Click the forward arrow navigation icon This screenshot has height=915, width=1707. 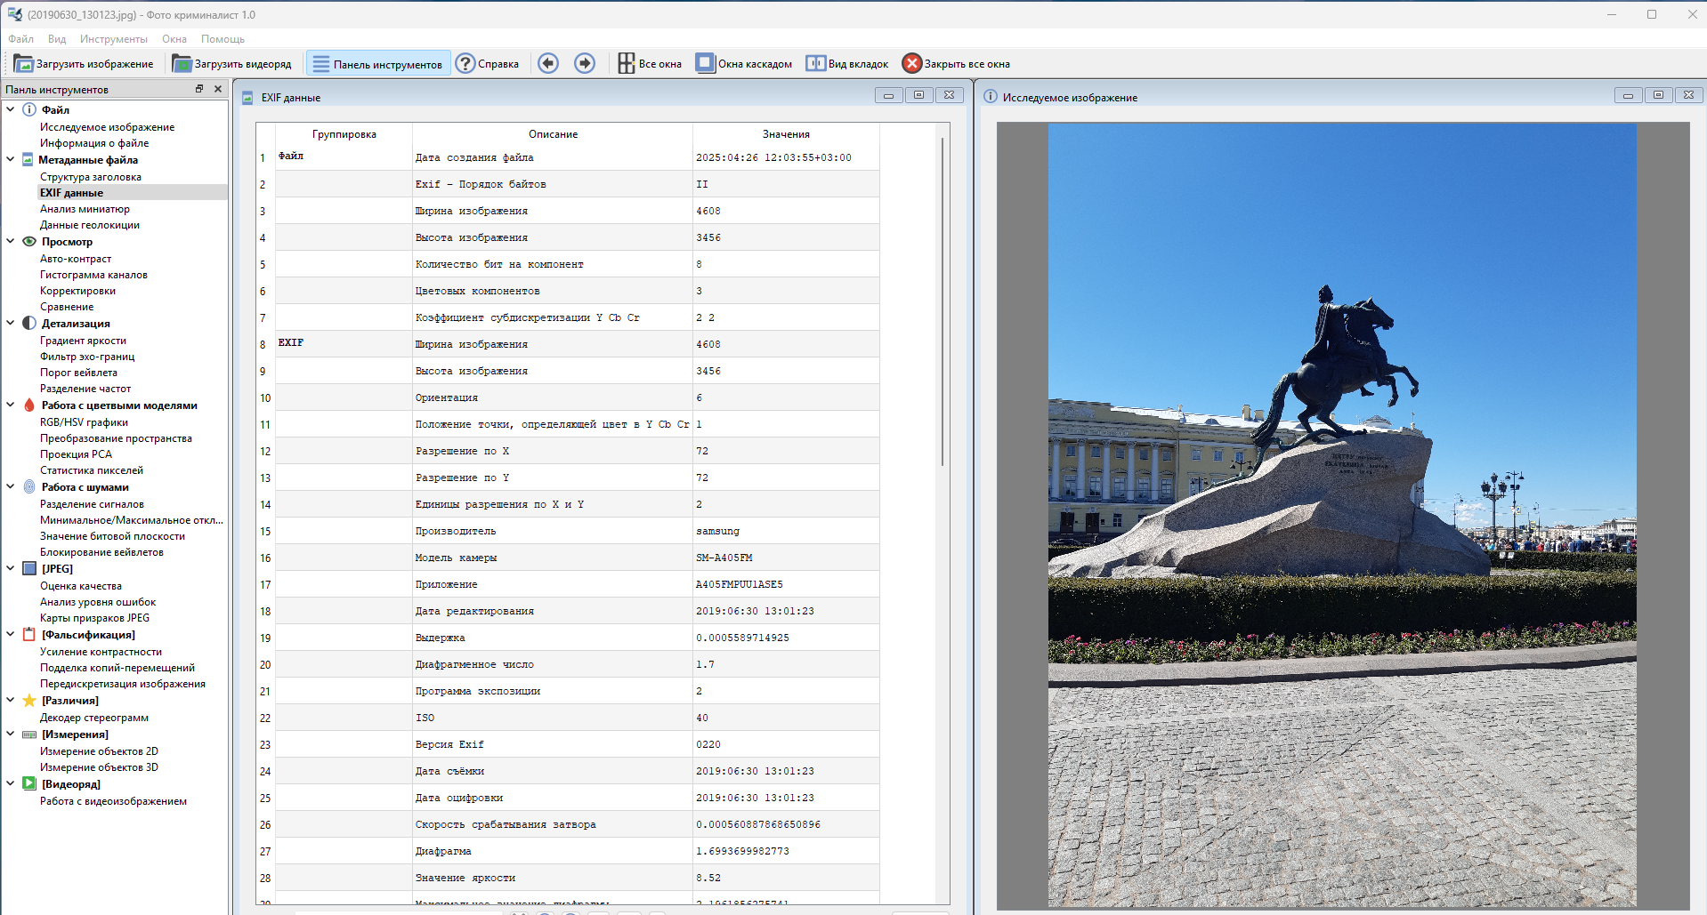(585, 63)
